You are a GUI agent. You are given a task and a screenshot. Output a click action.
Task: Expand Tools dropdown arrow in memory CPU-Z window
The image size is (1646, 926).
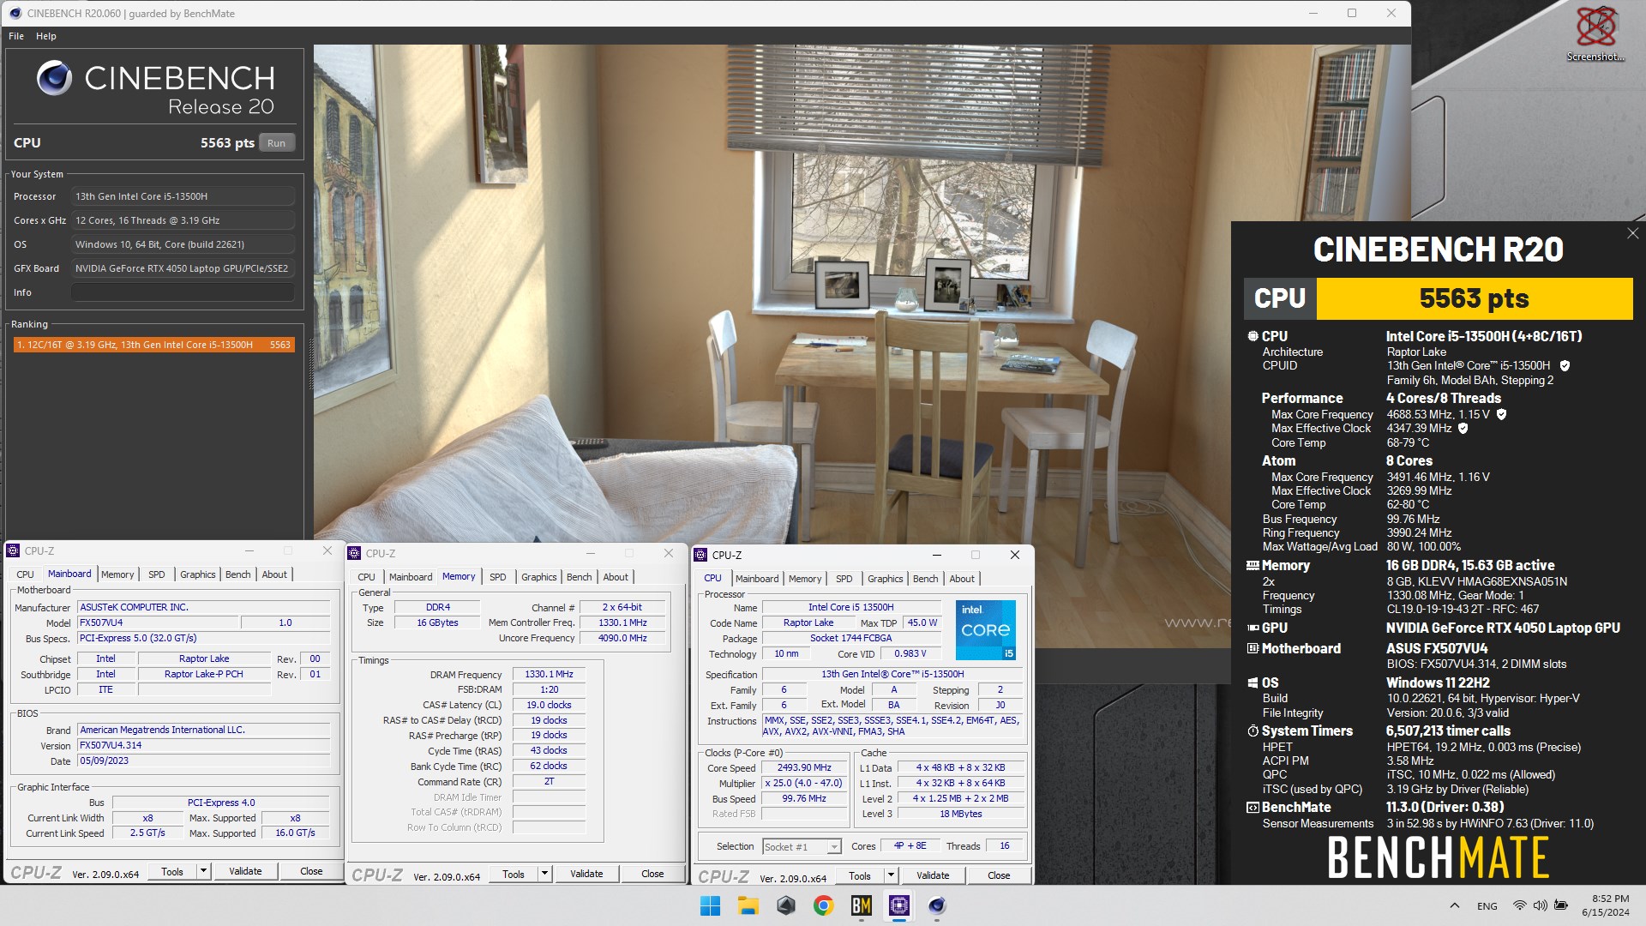[x=544, y=874]
